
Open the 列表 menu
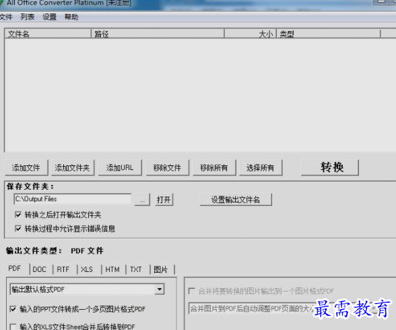(x=27, y=18)
